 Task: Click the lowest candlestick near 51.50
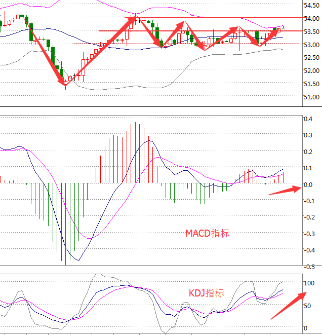(65, 83)
